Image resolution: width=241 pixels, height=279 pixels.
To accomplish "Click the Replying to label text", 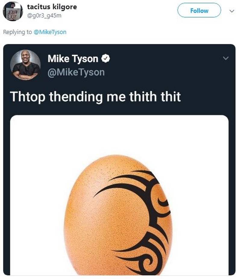I will [17, 32].
